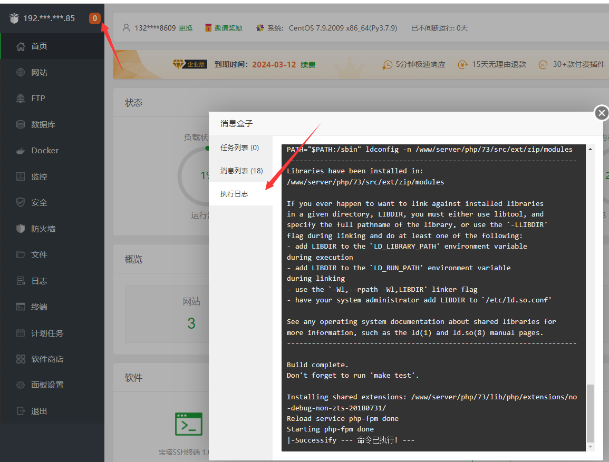
Task: Click the user avatar icon near 132****8609
Action: tap(126, 28)
